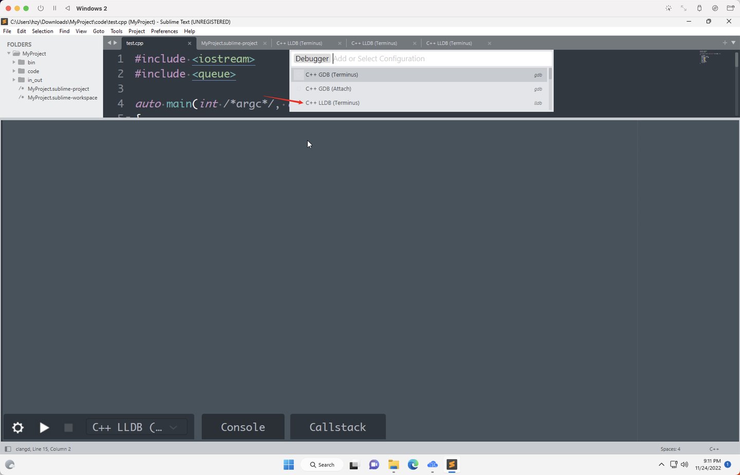Screen dimensions: 740x475
Task: Open debugger settings with the gear icon
Action: click(x=17, y=427)
